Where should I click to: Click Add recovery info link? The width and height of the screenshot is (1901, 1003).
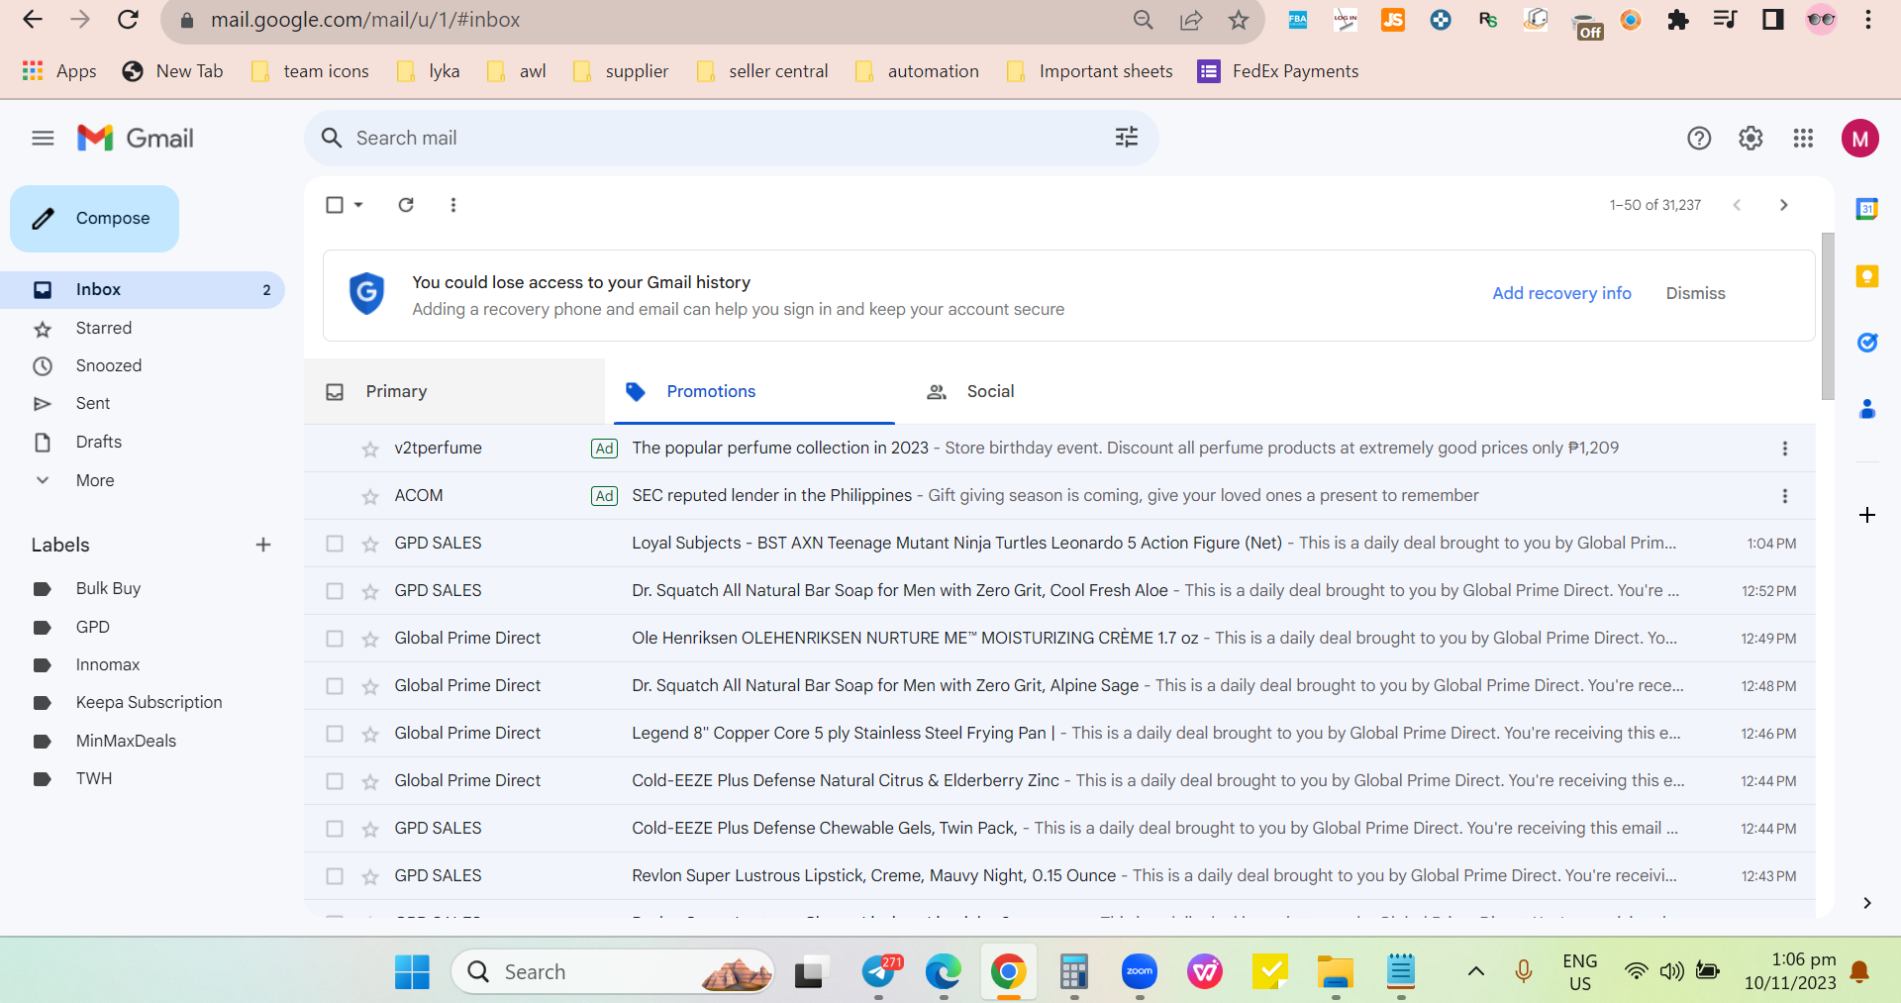point(1561,293)
